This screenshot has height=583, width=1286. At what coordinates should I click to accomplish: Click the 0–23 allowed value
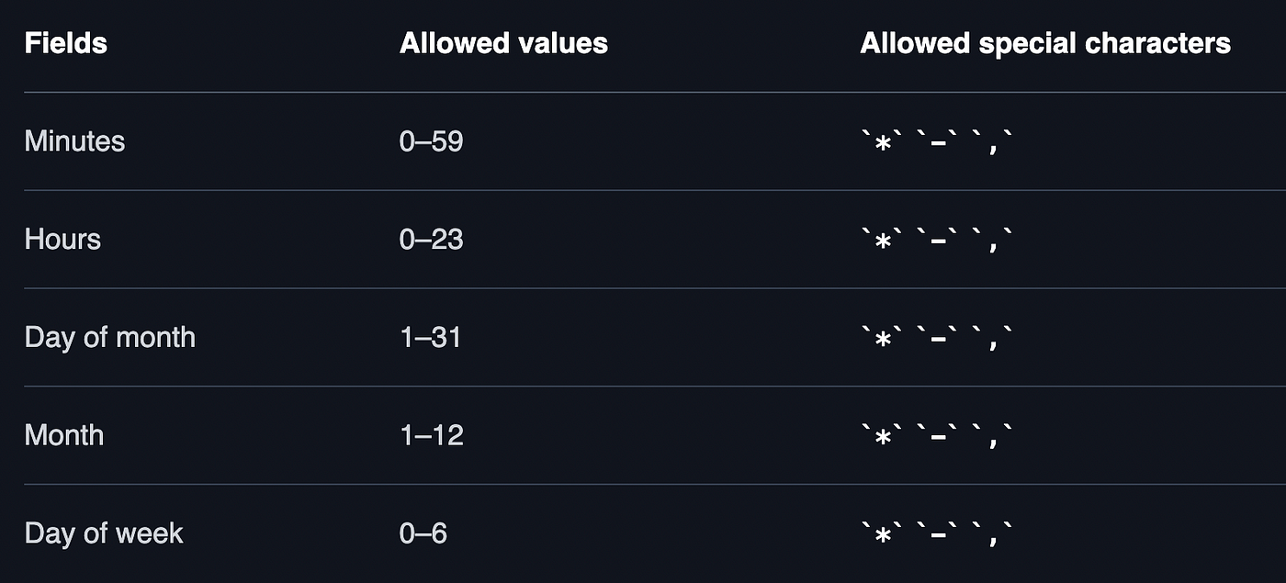coord(432,240)
